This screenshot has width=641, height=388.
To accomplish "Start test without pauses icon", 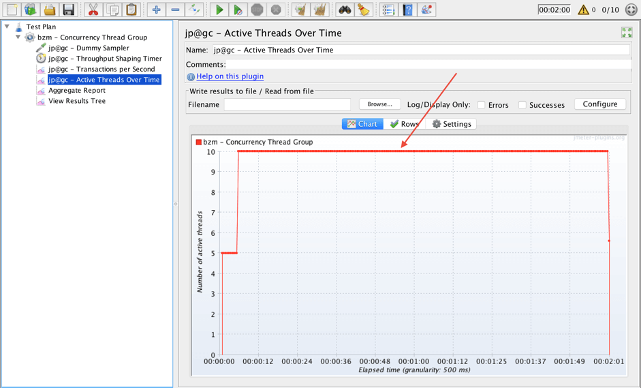I will click(x=238, y=10).
